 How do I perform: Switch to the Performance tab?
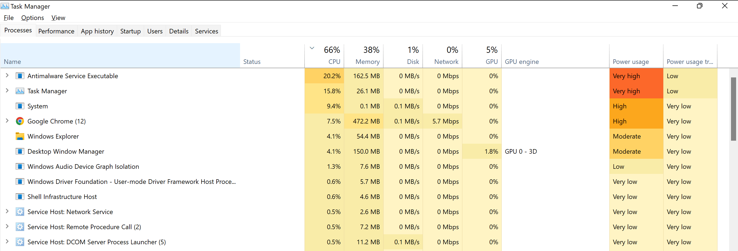point(56,31)
